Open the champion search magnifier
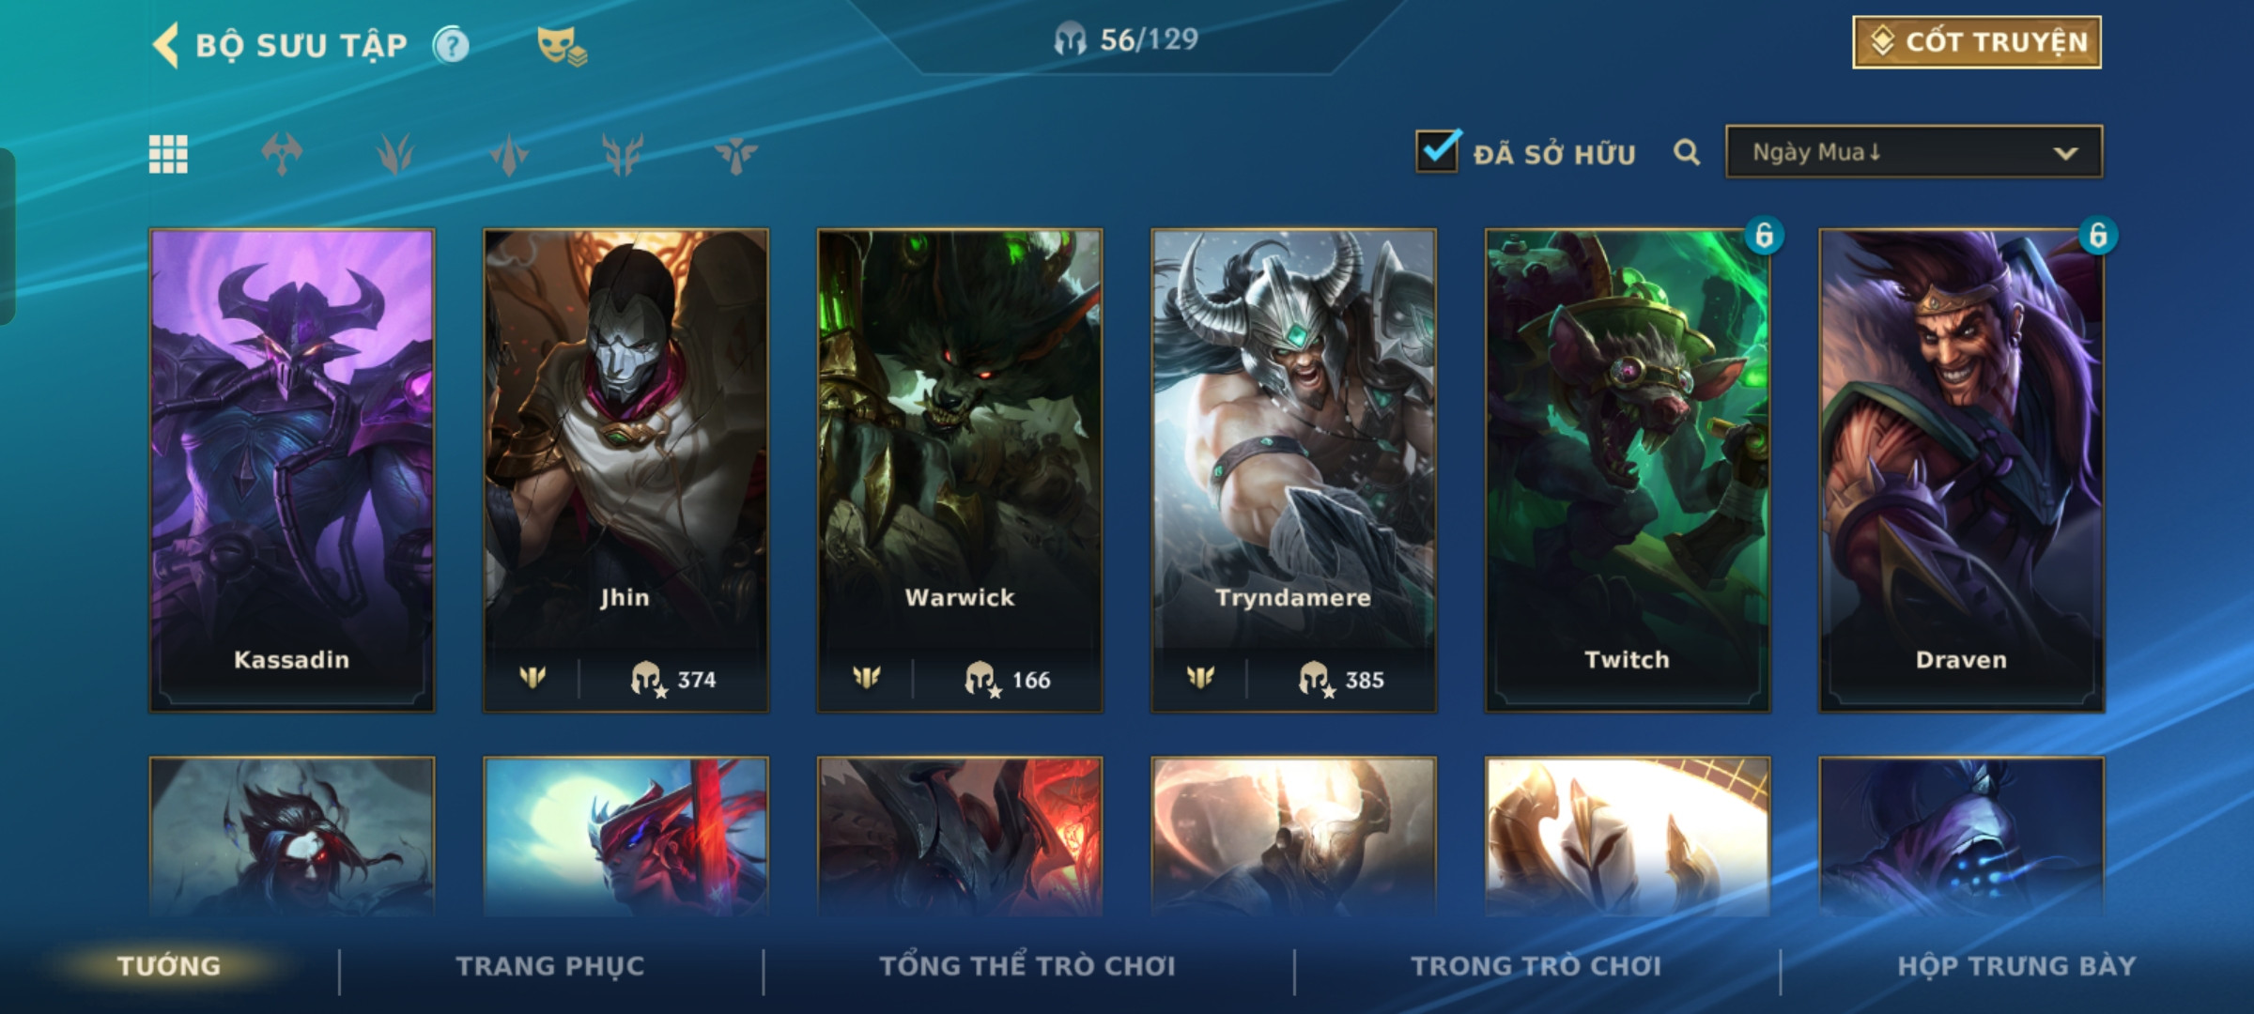 [x=1687, y=153]
